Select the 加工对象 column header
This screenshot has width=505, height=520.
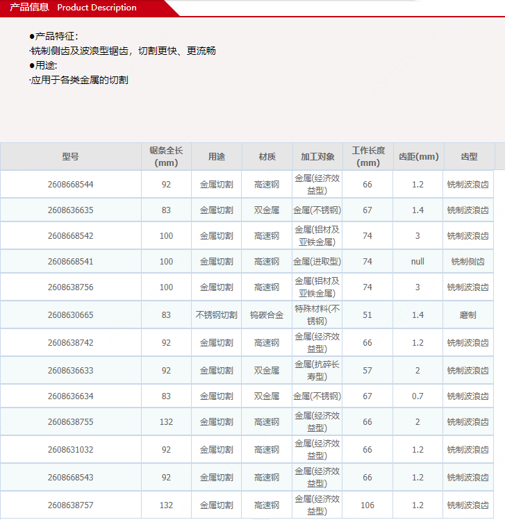(317, 157)
